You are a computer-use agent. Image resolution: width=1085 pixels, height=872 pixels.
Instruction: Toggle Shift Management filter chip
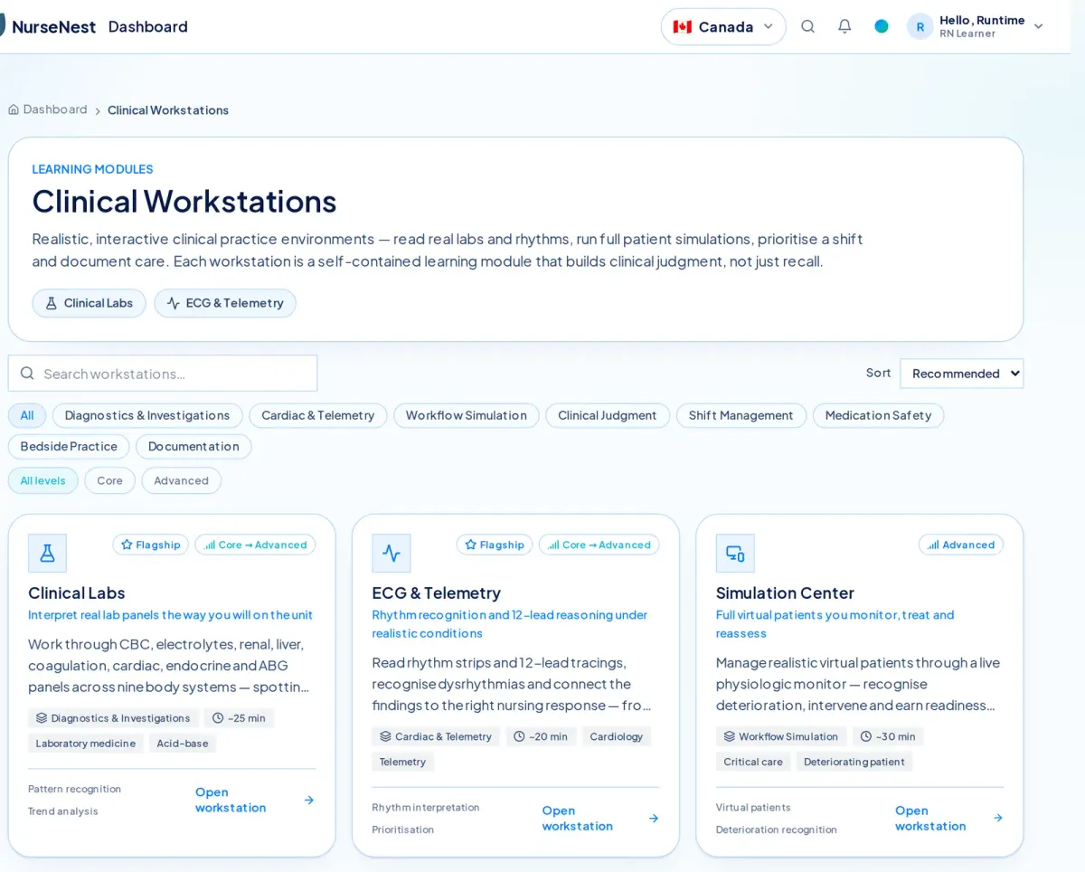point(741,415)
